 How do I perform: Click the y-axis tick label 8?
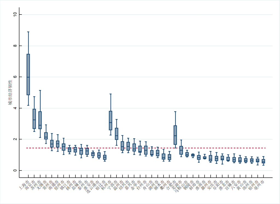coord(15,46)
